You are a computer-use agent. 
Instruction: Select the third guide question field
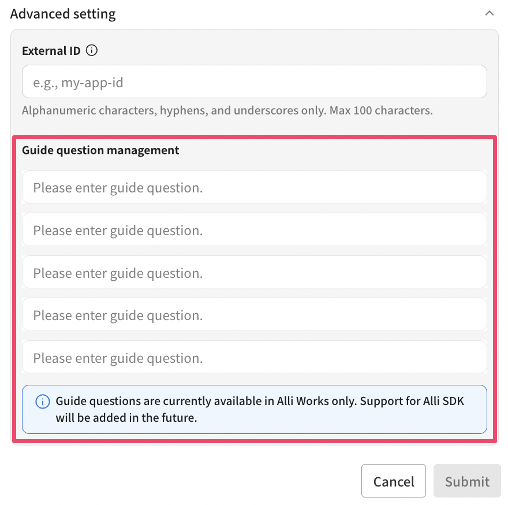(254, 273)
